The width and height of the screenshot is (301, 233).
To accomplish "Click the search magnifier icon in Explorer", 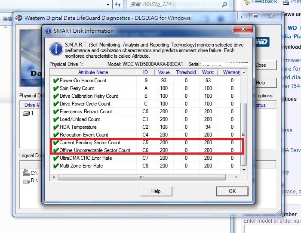I will (224, 4).
